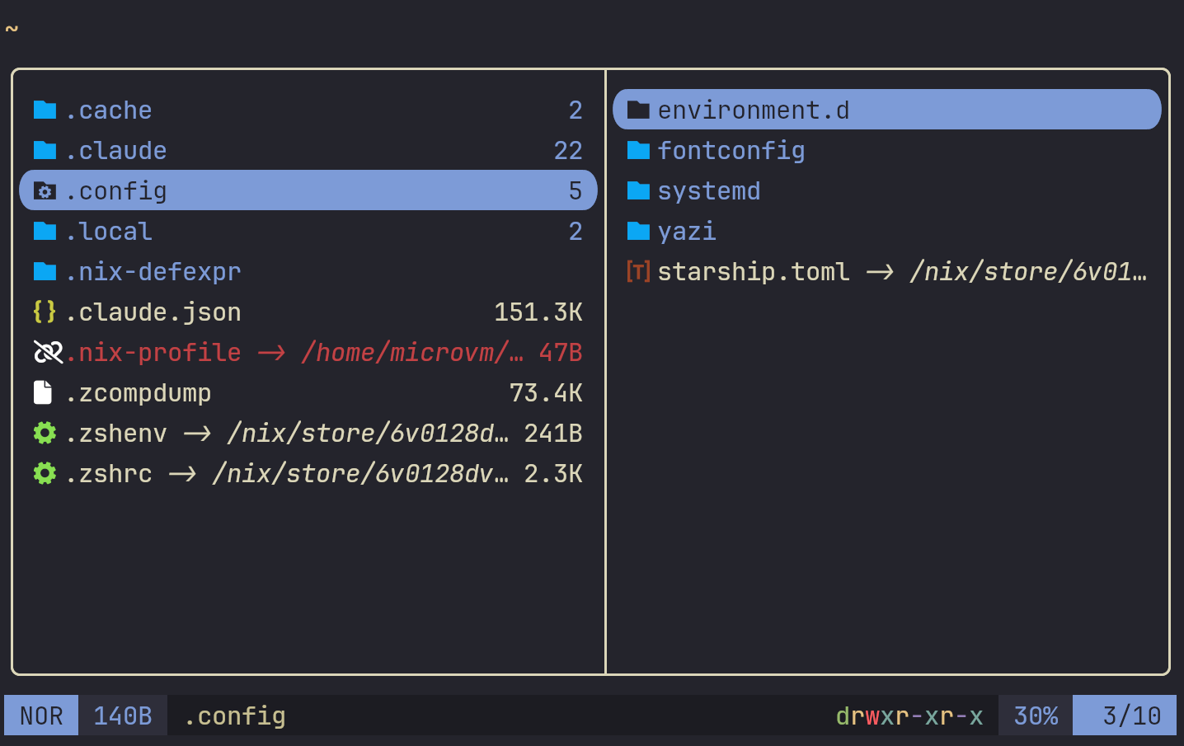The image size is (1184, 746).
Task: Click the 30% position indicator
Action: point(1036,716)
